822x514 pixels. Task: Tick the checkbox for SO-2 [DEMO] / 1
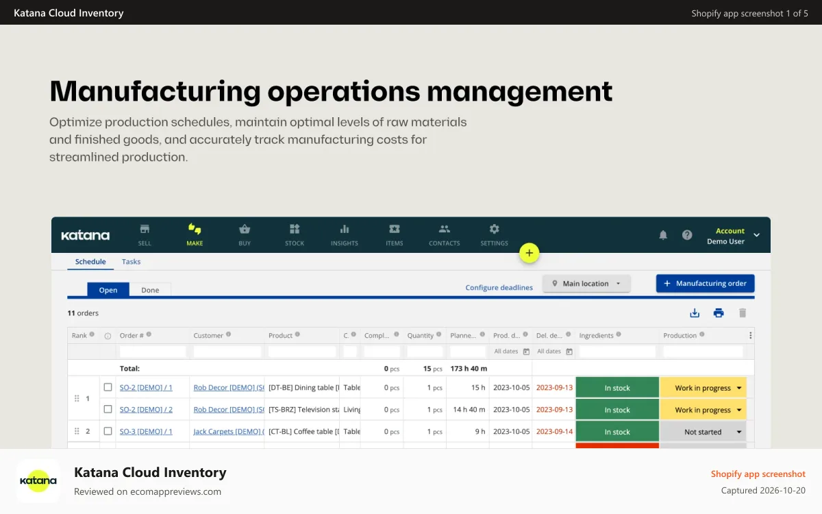[x=108, y=387]
